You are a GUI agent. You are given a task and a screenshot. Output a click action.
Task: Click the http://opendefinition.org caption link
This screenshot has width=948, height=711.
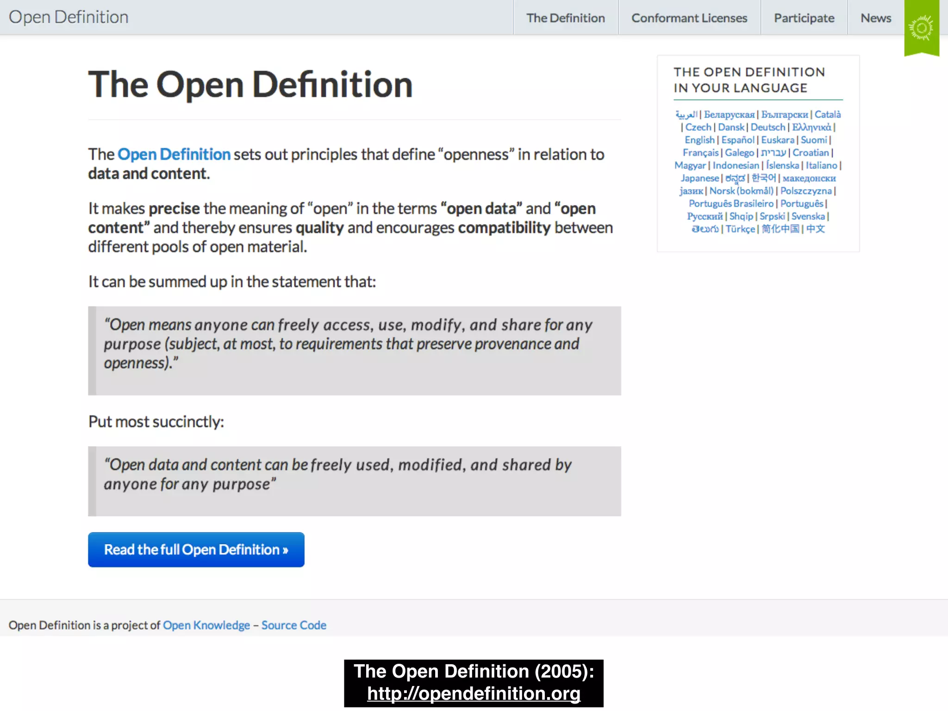(474, 693)
